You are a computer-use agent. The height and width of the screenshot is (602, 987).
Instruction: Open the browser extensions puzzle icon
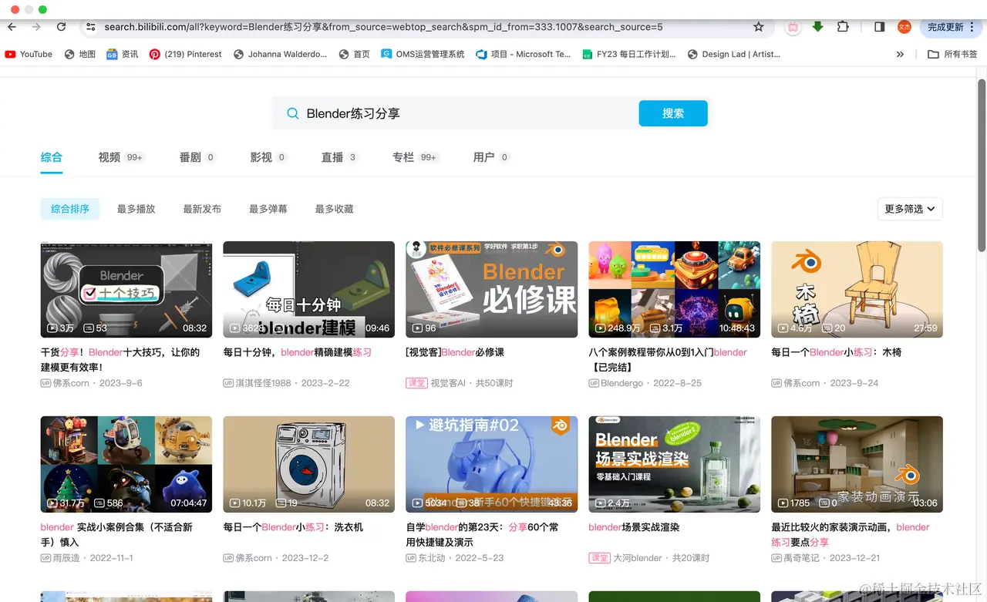point(843,27)
